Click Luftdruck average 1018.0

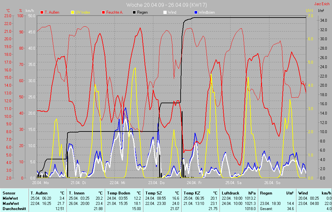[250, 209]
